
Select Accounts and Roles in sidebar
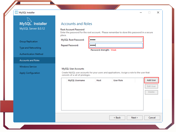pyautogui.click(x=29, y=60)
